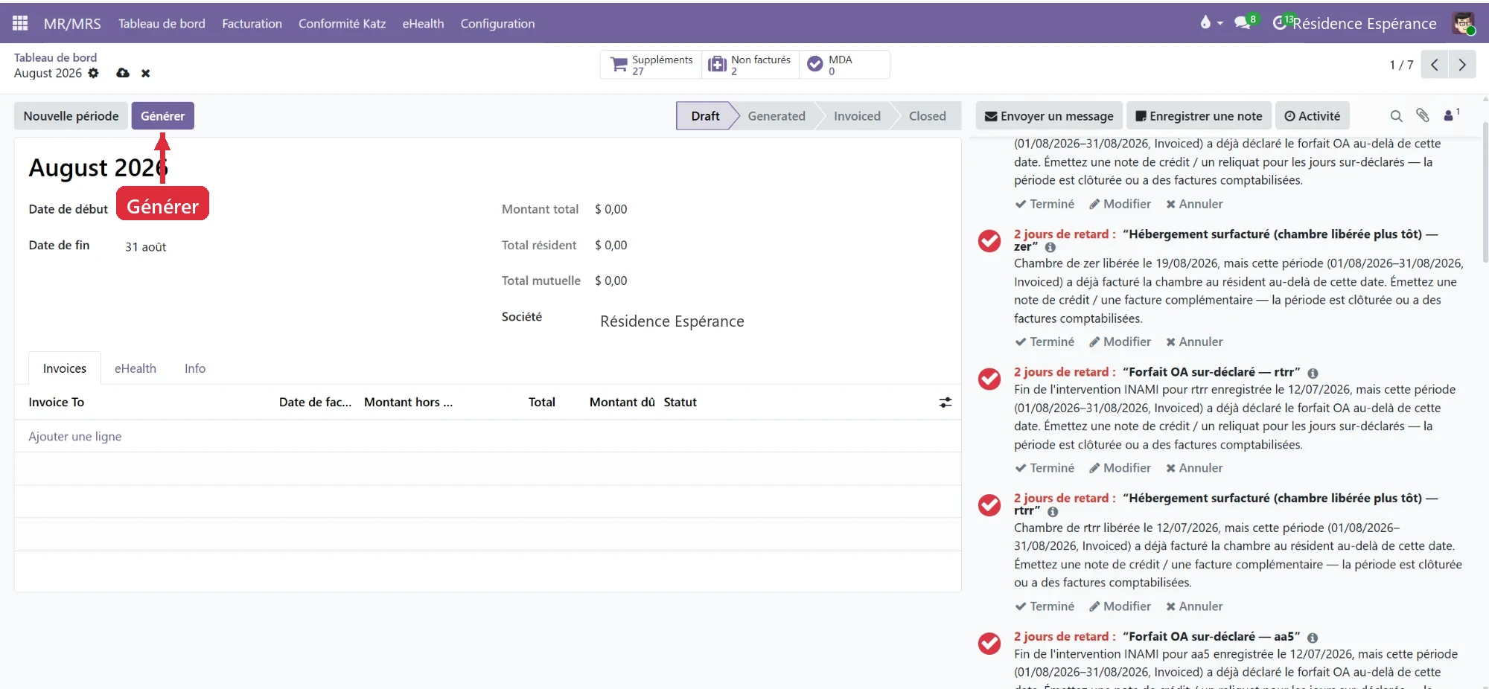Show info for "Forfait OA sur-déclaré — aa5"

point(1313,638)
